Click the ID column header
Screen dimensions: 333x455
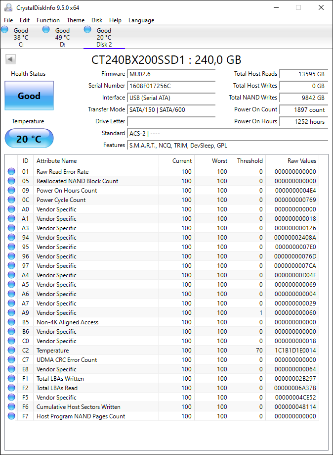[26, 161]
